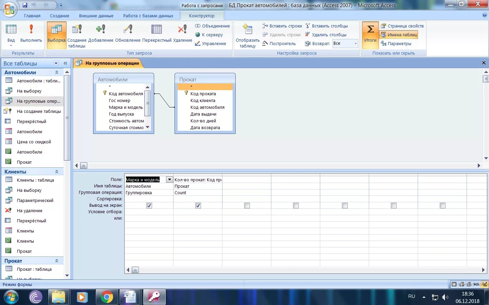Choose Удаление query type
Screen dimensions: 489x305
click(x=182, y=34)
